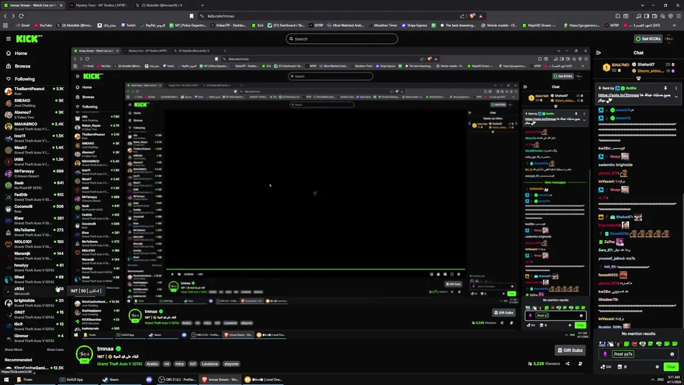
Task: Click the Gift Subs button
Action: pos(570,350)
